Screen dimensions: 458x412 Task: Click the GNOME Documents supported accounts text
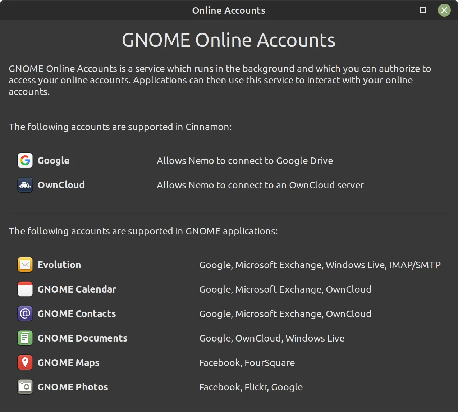pos(272,338)
